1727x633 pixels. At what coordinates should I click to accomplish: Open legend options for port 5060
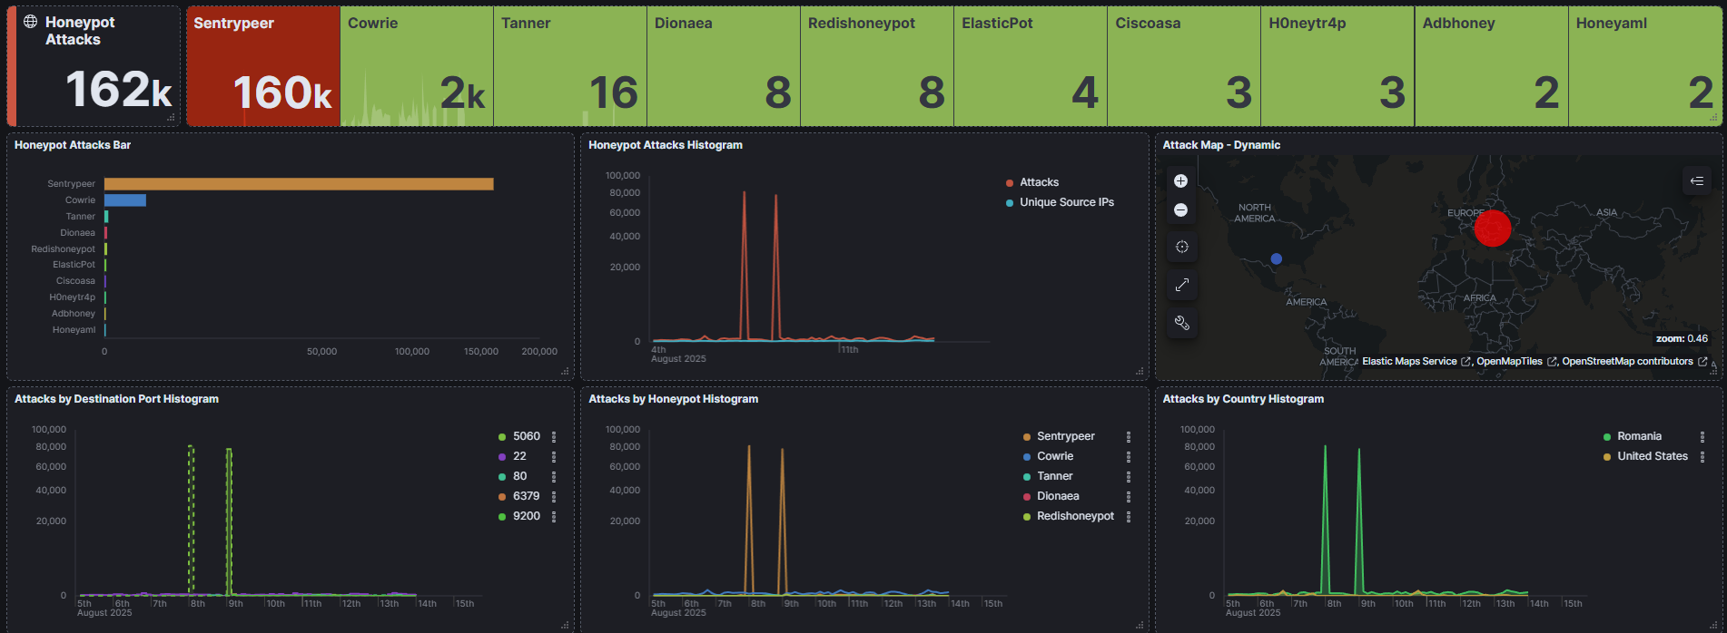pos(554,436)
